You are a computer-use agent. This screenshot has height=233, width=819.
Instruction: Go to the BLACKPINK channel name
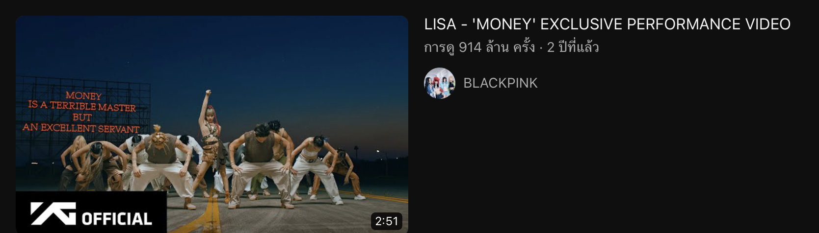click(x=501, y=83)
